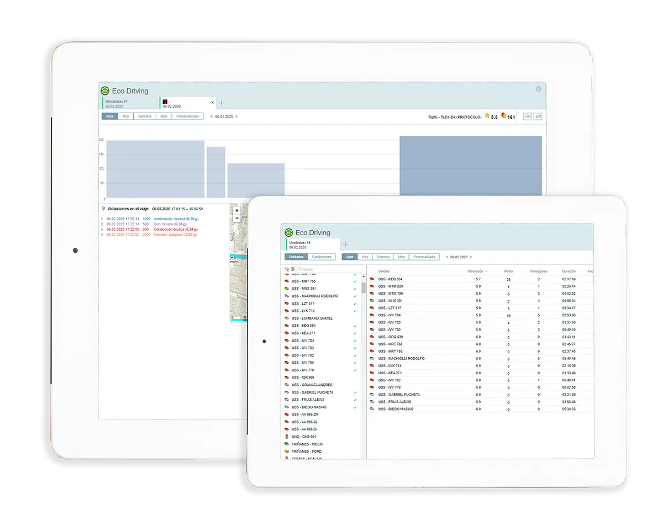Zoom in on the map with plus button
The height and width of the screenshot is (520, 663).
point(237,210)
